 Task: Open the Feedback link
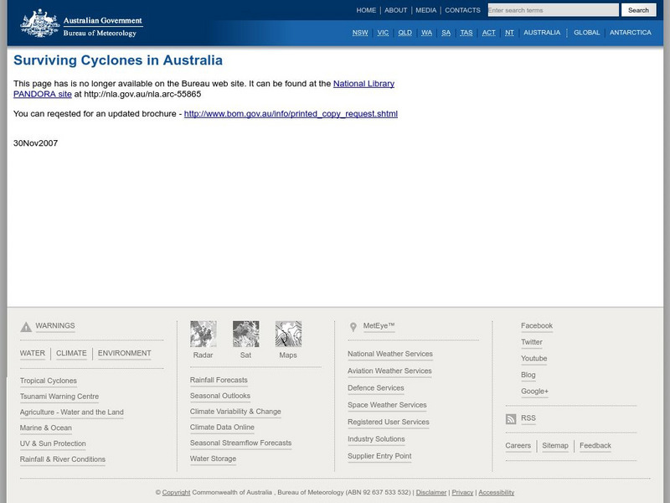click(595, 446)
